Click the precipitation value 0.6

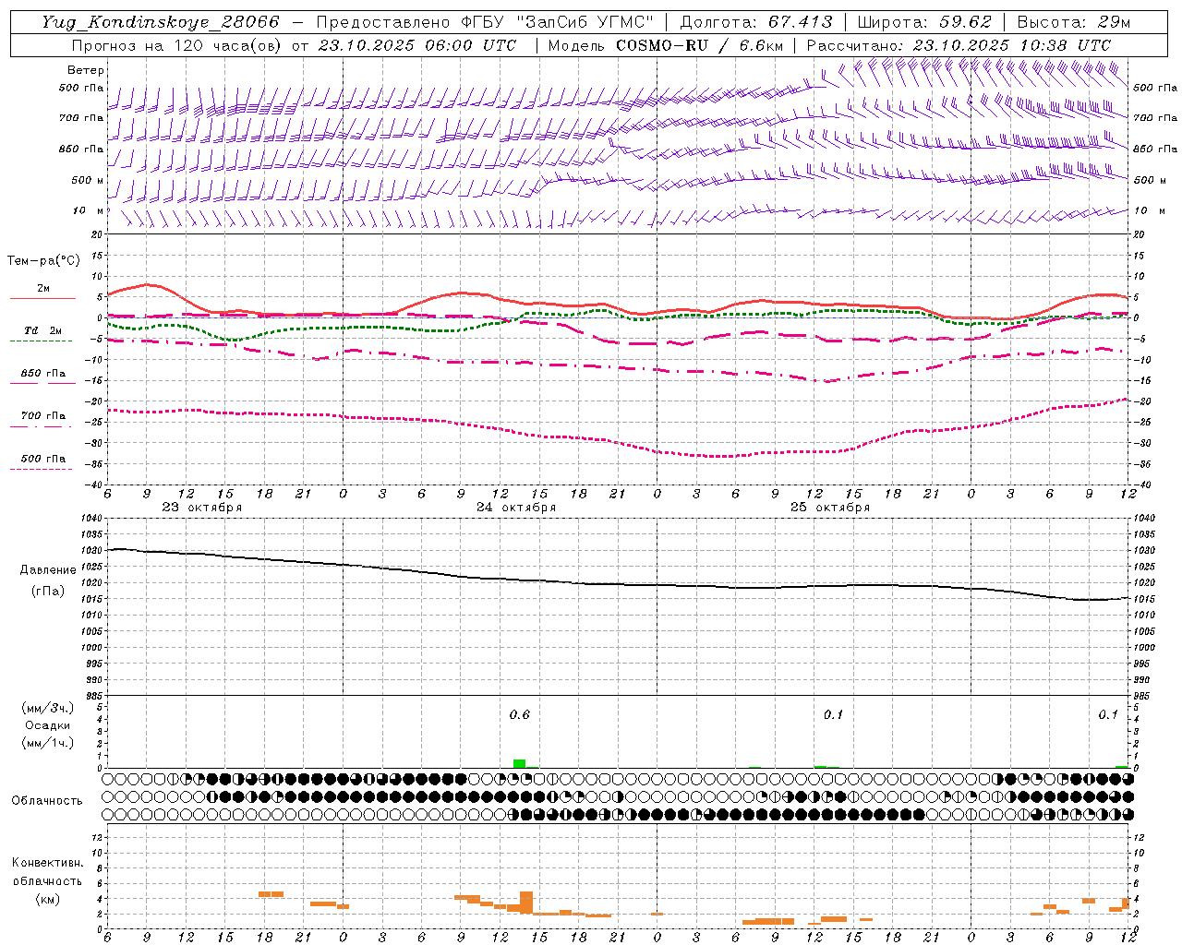point(520,714)
